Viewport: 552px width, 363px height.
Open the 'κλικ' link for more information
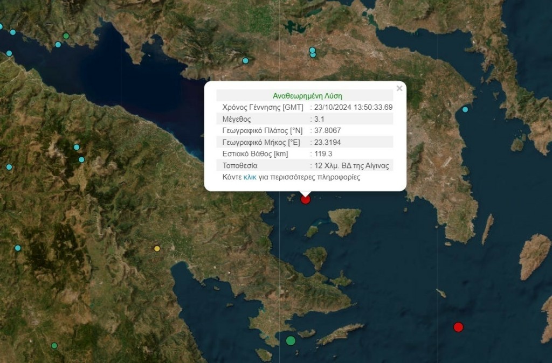(x=250, y=177)
